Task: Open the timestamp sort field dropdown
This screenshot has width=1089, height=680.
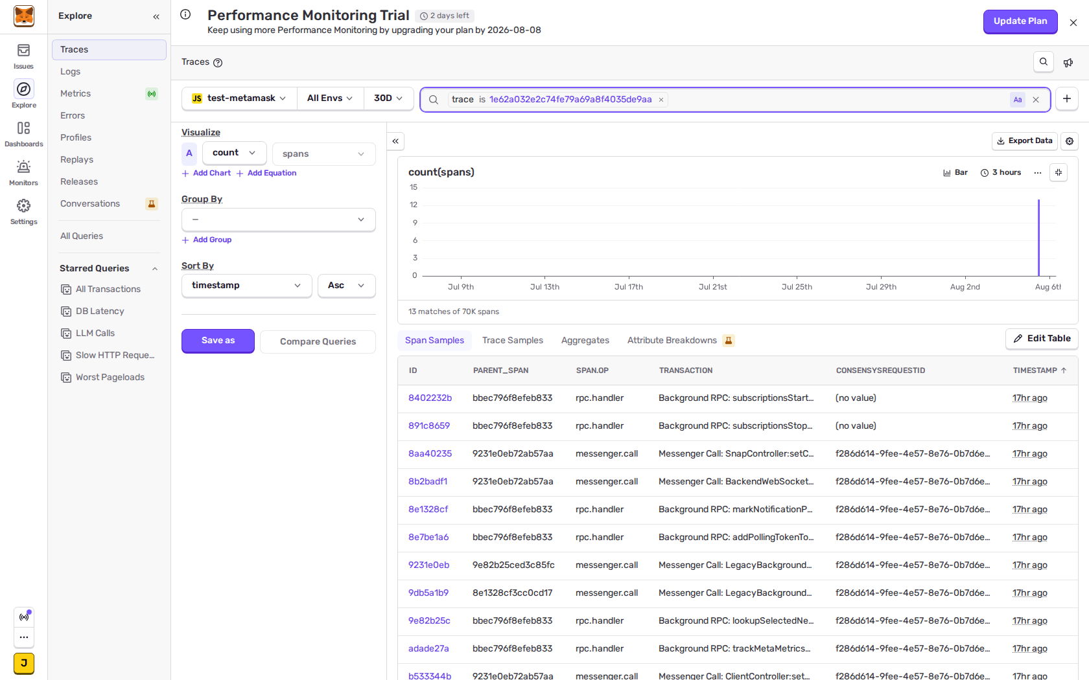Action: [x=246, y=286]
